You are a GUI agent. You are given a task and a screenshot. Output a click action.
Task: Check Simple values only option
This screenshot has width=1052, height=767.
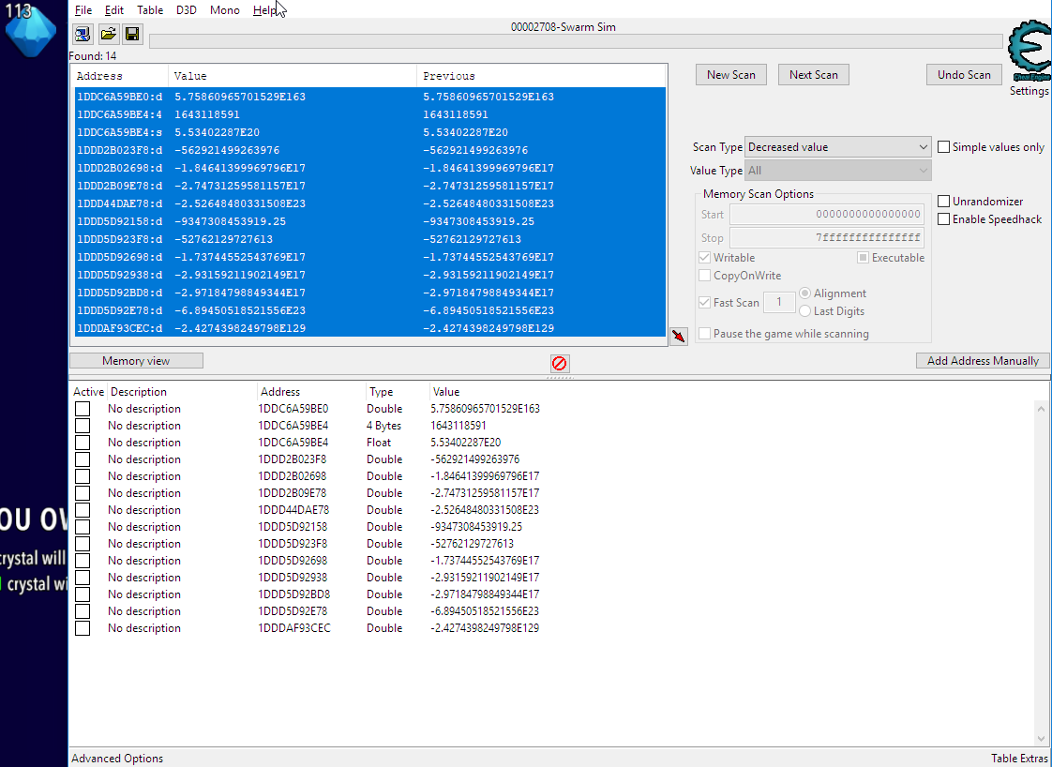click(x=944, y=147)
